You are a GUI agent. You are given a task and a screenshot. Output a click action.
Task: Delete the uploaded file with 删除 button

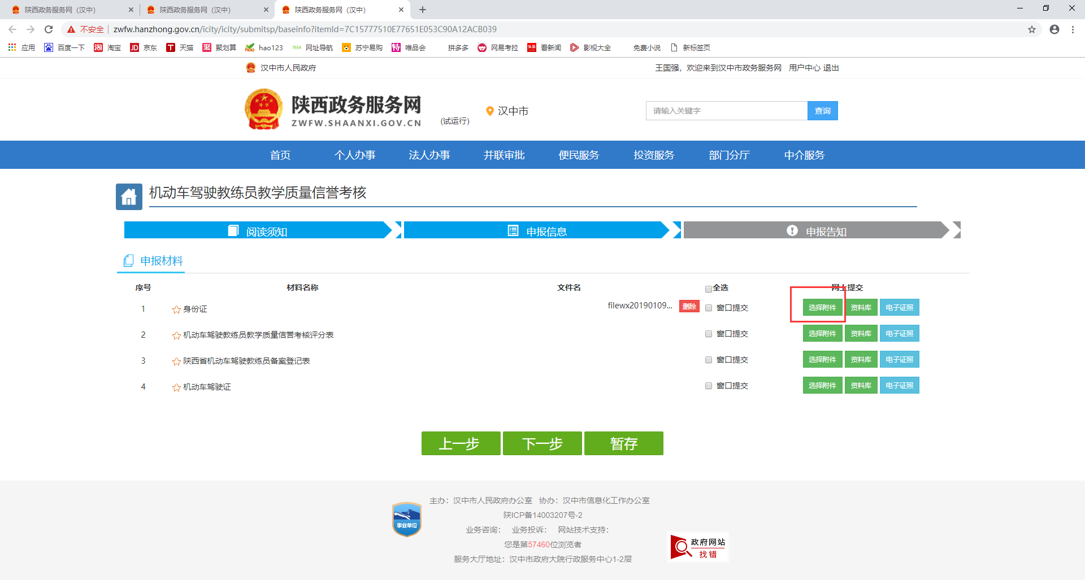tap(689, 306)
